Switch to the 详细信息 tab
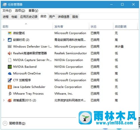140x130 pixels. pos(64,17)
